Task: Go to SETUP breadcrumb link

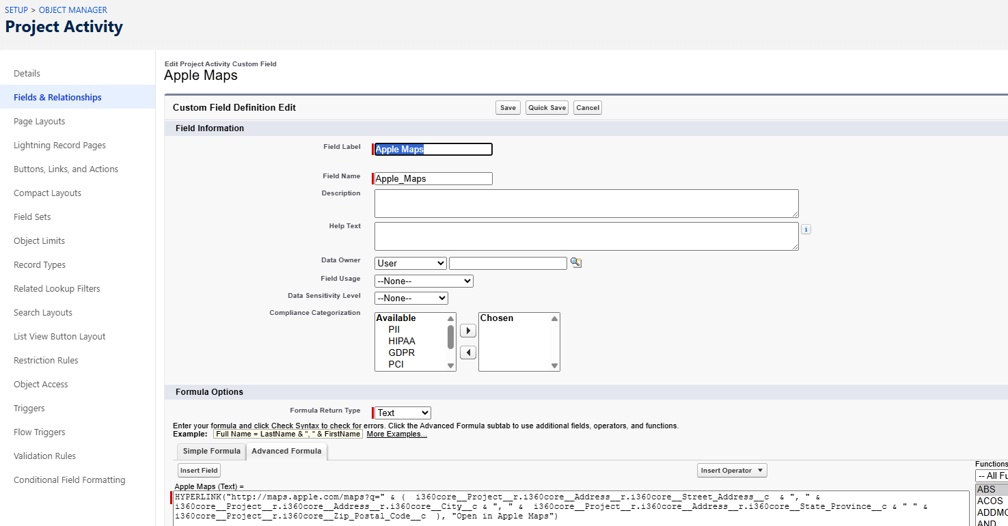Action: [16, 10]
